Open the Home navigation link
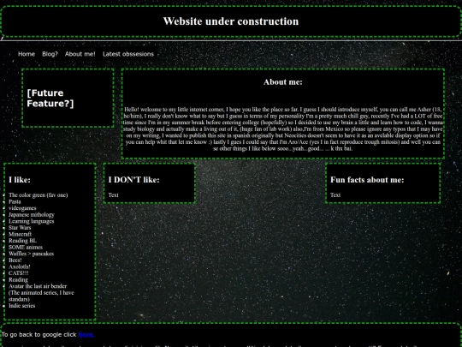The image size is (462, 347). click(x=27, y=54)
